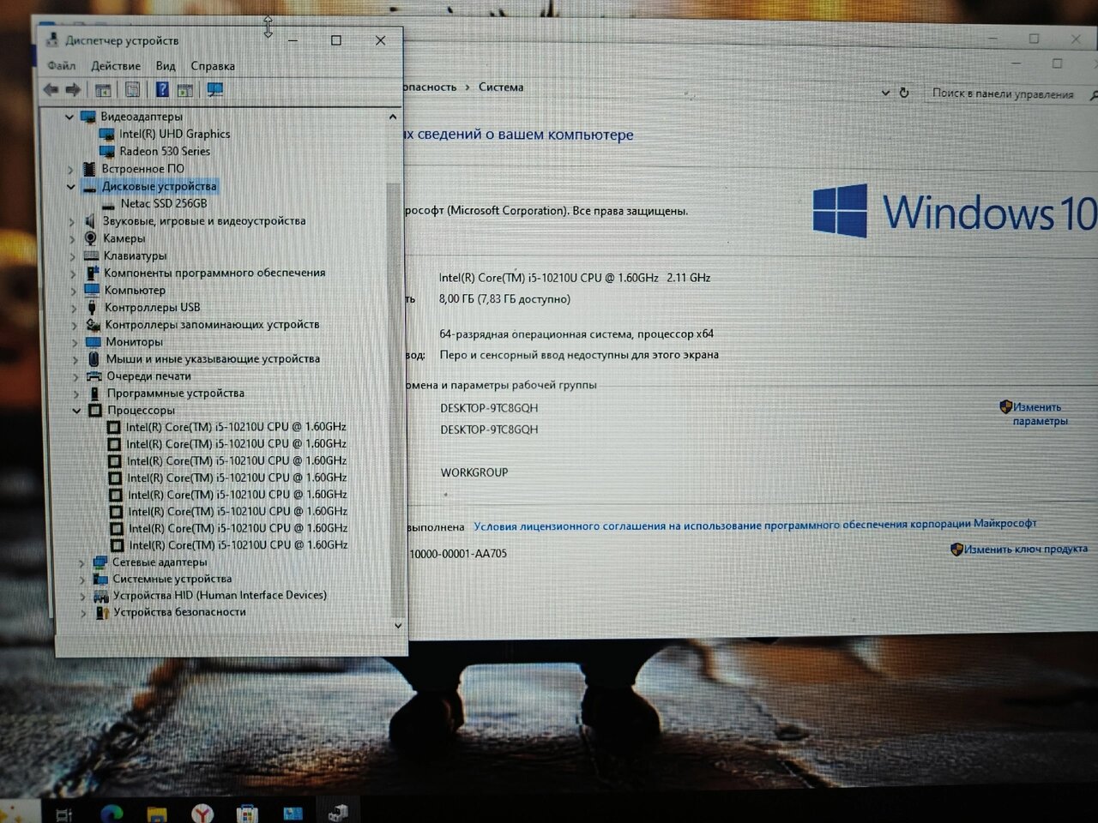Collapse the Дисковые устройства category
This screenshot has height=823, width=1098.
point(70,186)
